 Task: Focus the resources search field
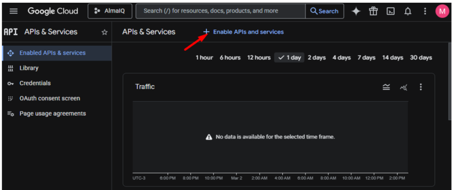point(220,11)
